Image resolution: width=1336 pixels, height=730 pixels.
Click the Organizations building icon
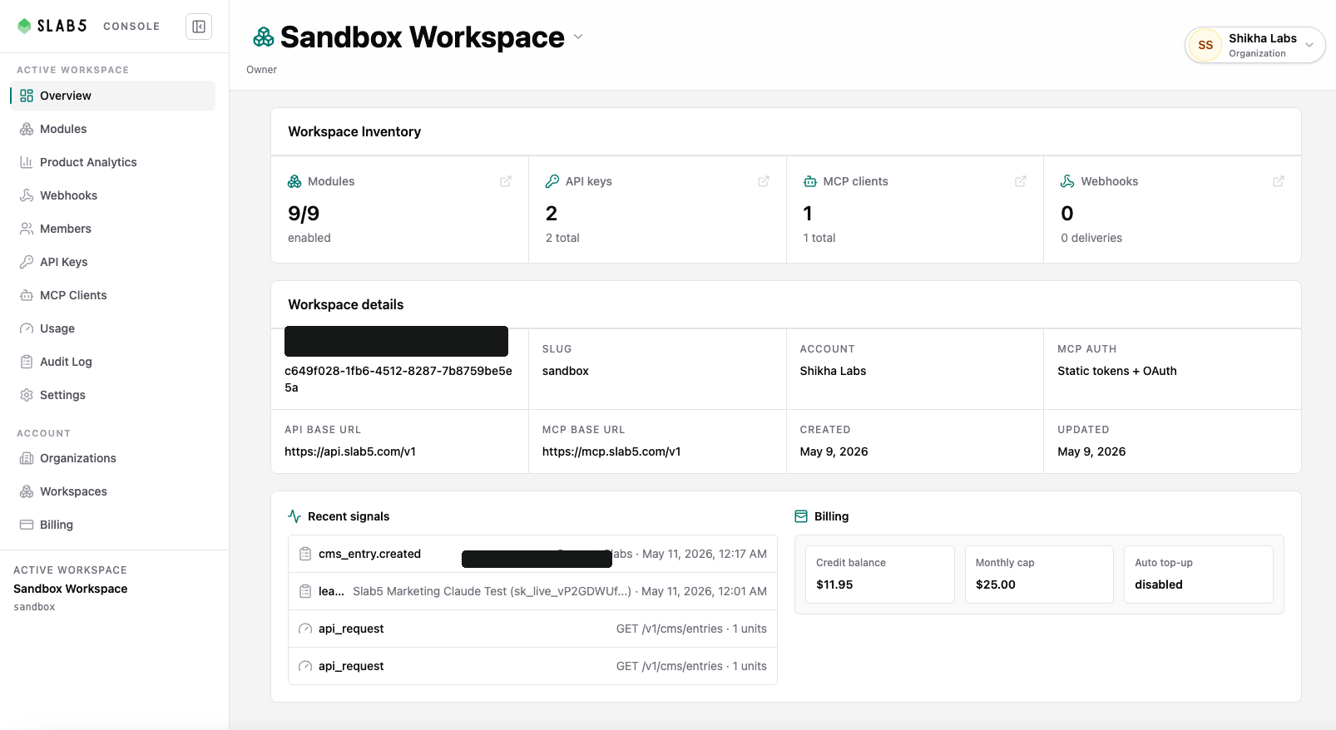click(27, 458)
